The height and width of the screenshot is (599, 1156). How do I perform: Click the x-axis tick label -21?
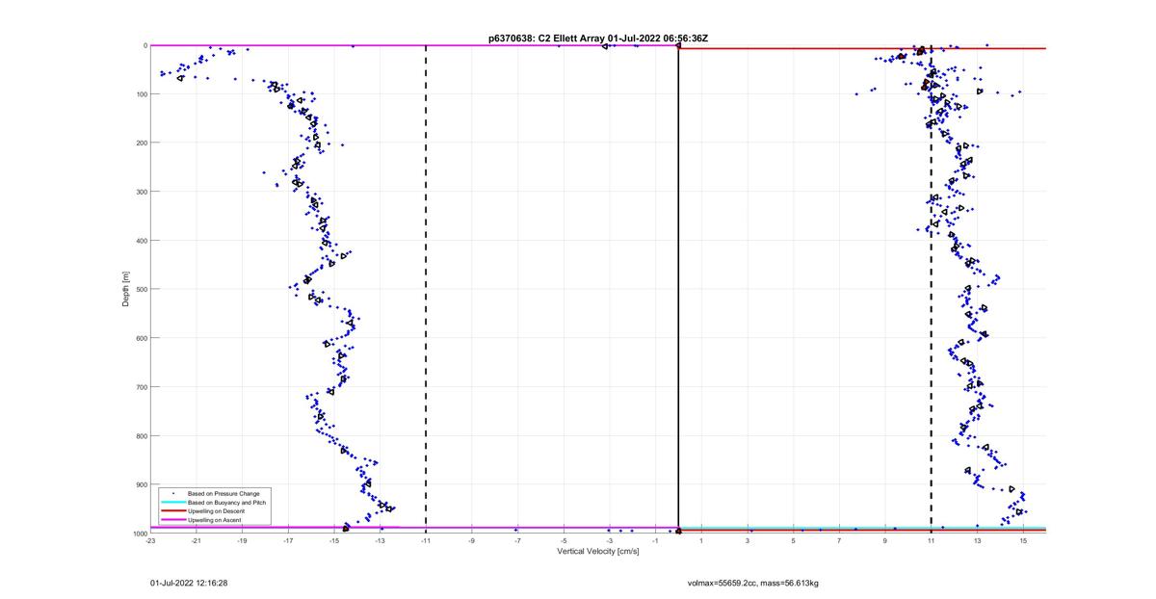[x=197, y=540]
